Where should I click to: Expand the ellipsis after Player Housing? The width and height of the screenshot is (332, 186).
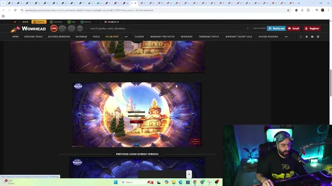pyautogui.click(x=286, y=37)
